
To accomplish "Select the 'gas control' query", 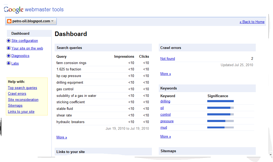I will (65, 89).
